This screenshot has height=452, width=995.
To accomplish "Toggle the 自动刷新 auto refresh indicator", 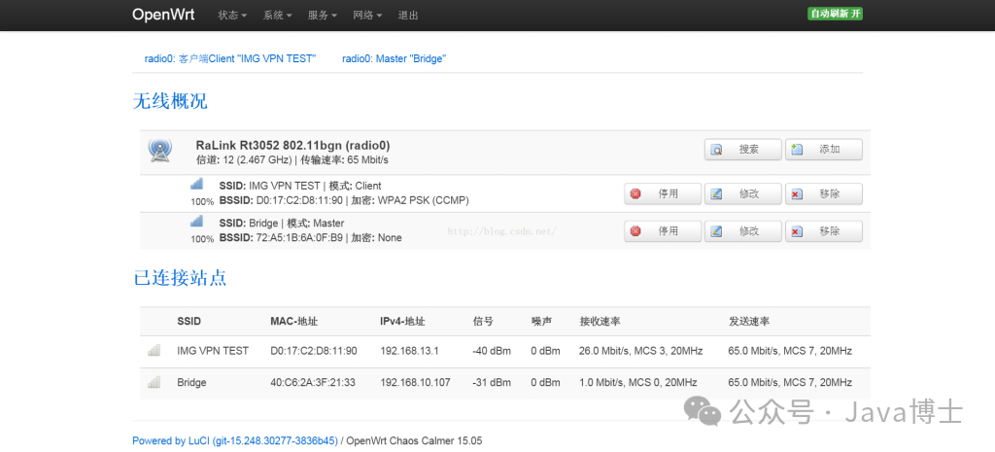I will (835, 14).
